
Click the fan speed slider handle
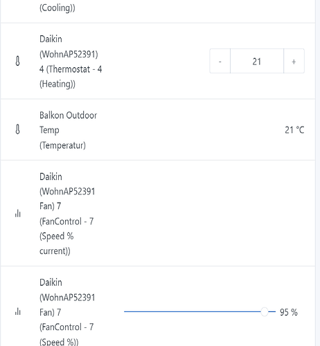[x=265, y=312]
